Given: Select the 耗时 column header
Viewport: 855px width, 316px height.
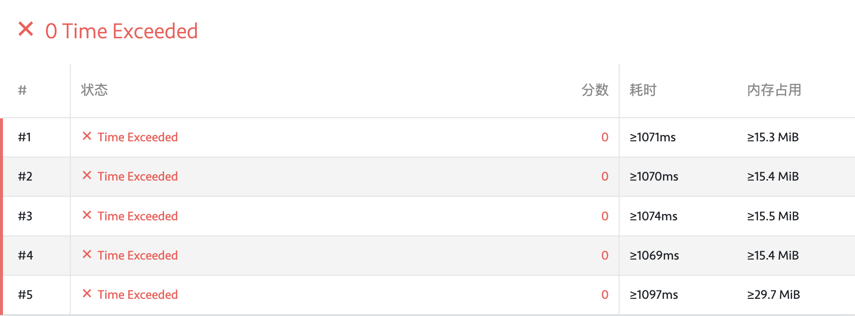Looking at the screenshot, I should (643, 90).
